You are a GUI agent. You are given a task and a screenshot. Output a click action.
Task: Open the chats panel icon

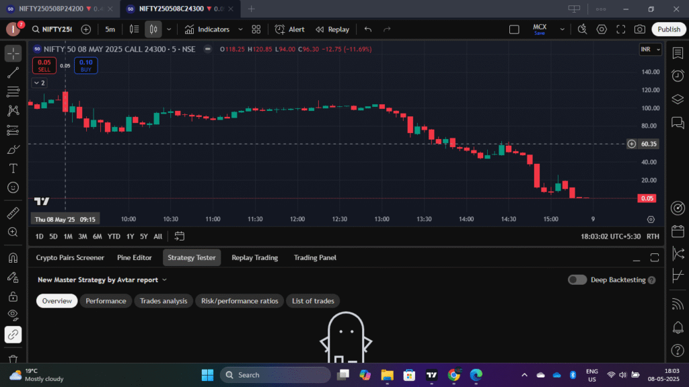coord(678,122)
